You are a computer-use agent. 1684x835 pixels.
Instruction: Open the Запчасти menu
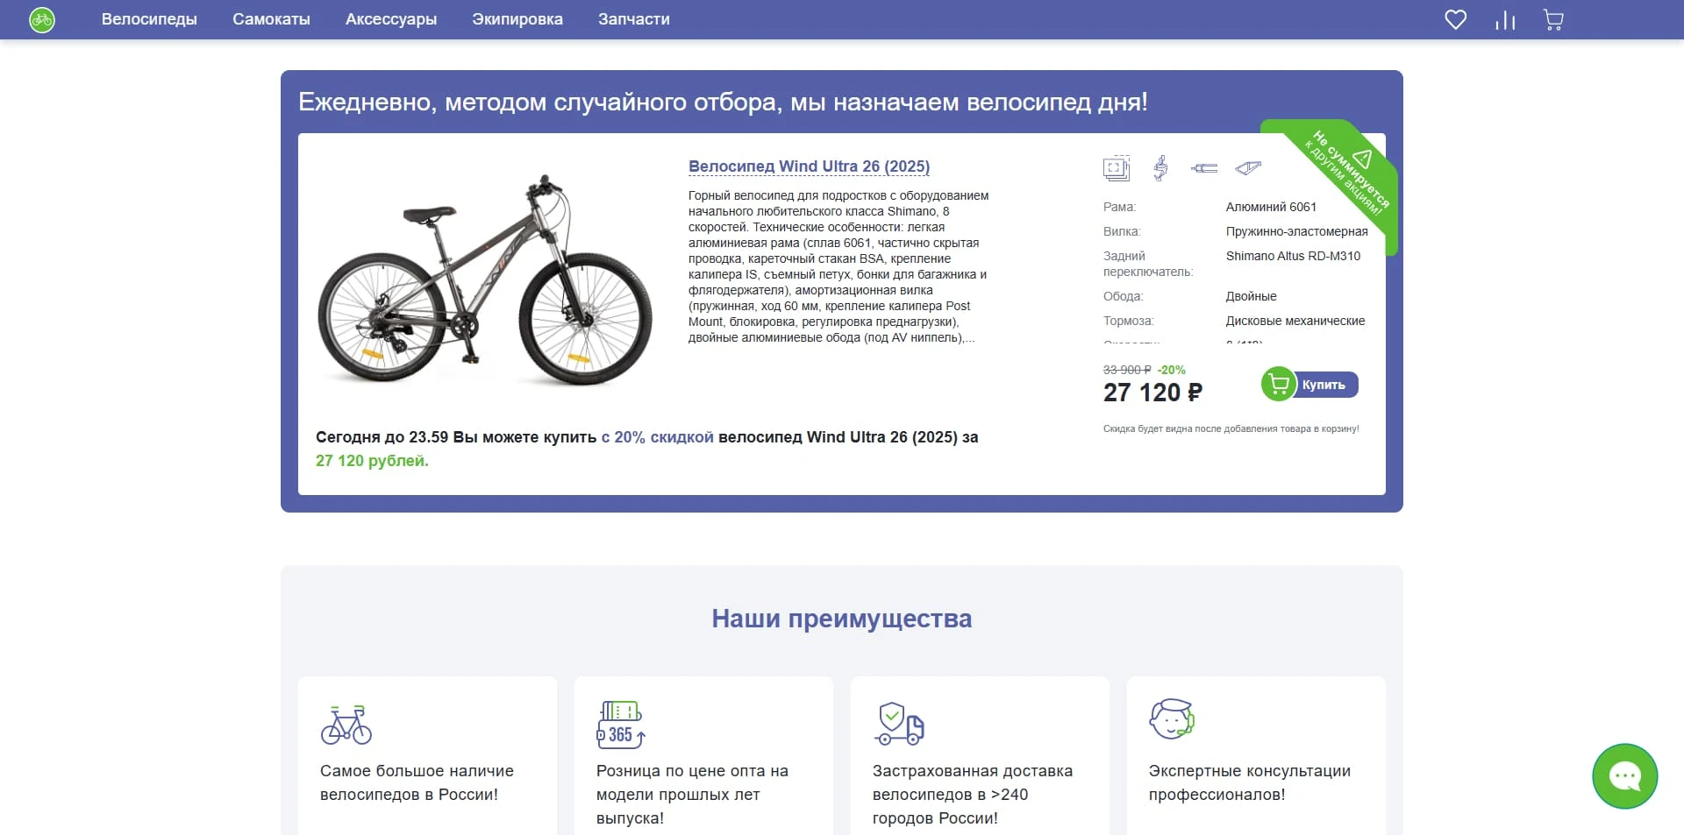click(634, 19)
